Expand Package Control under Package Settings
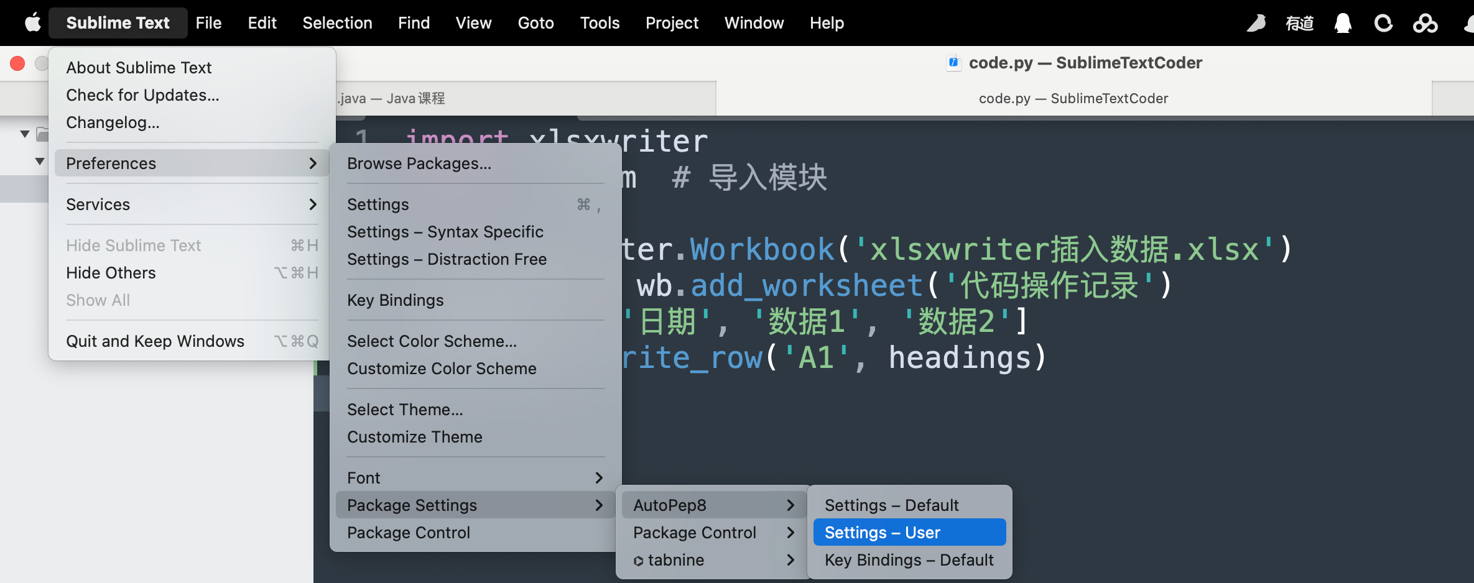This screenshot has width=1474, height=583. 714,532
